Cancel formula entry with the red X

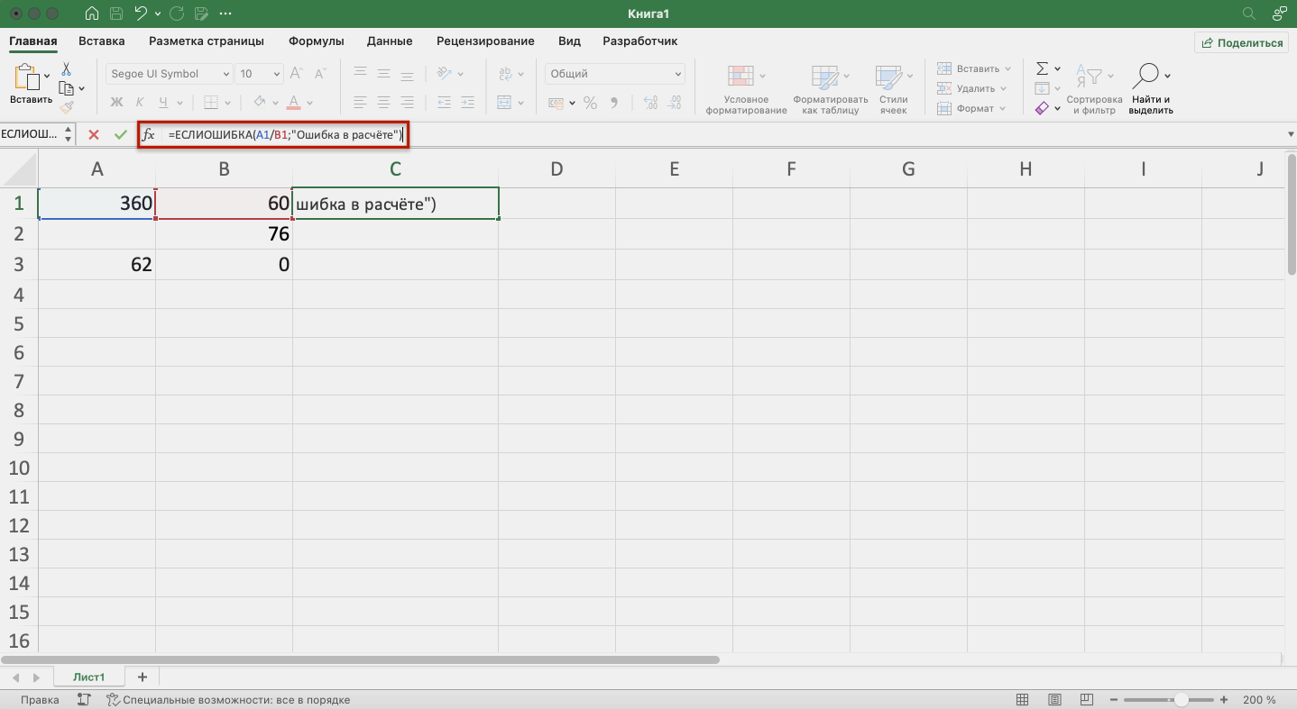[94, 134]
